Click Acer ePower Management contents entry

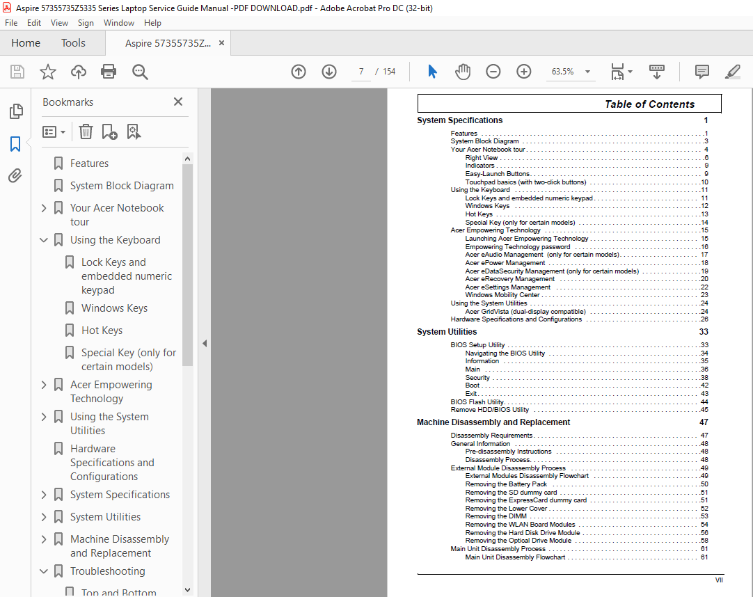pyautogui.click(x=505, y=263)
